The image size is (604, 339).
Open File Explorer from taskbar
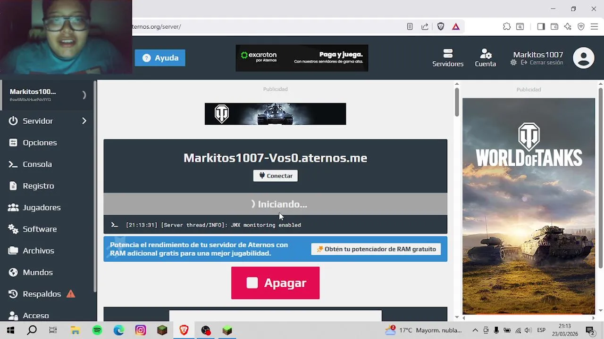point(75,331)
